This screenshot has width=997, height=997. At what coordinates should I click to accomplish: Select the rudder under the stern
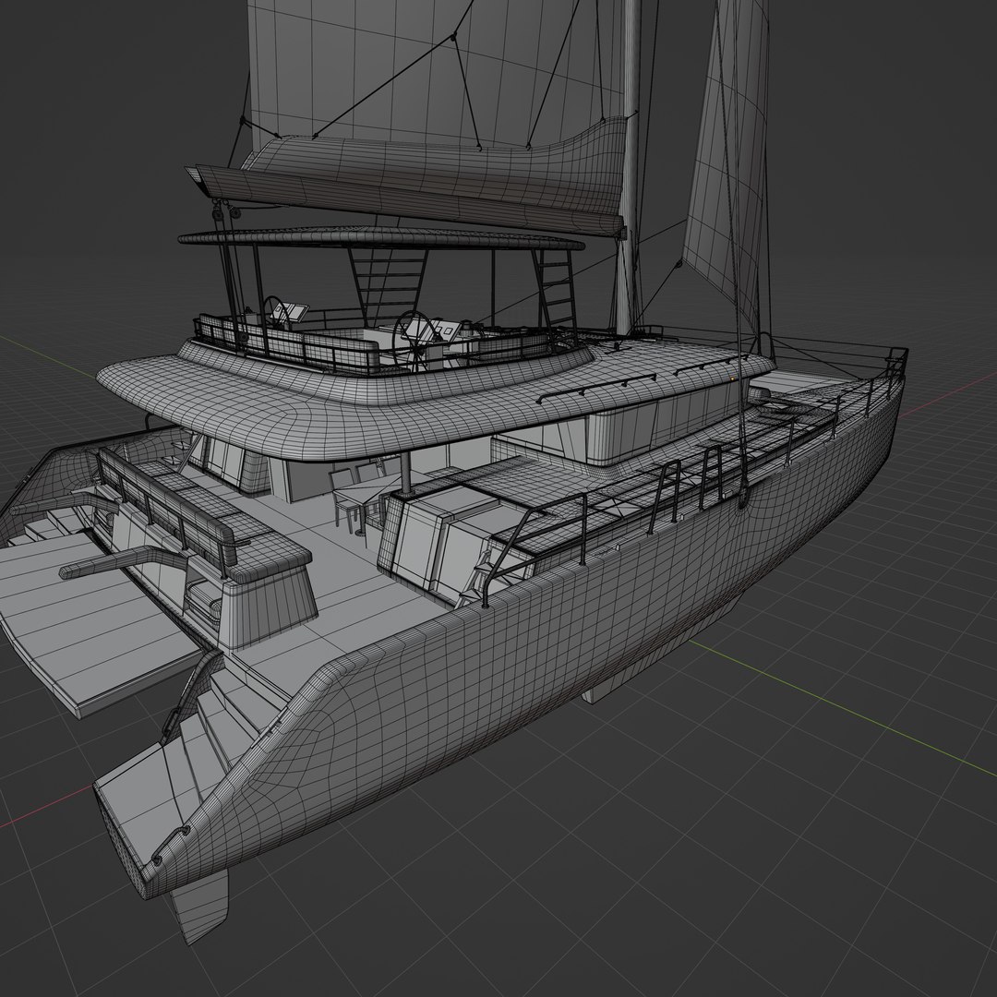pos(199,905)
